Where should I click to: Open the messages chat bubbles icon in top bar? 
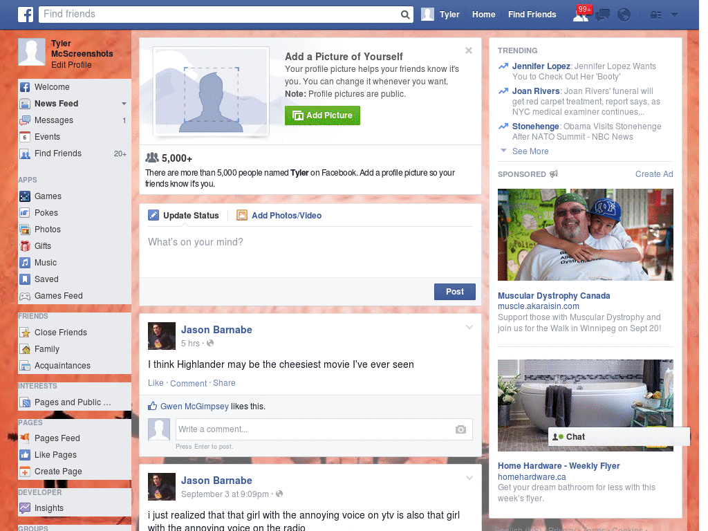[x=602, y=15]
